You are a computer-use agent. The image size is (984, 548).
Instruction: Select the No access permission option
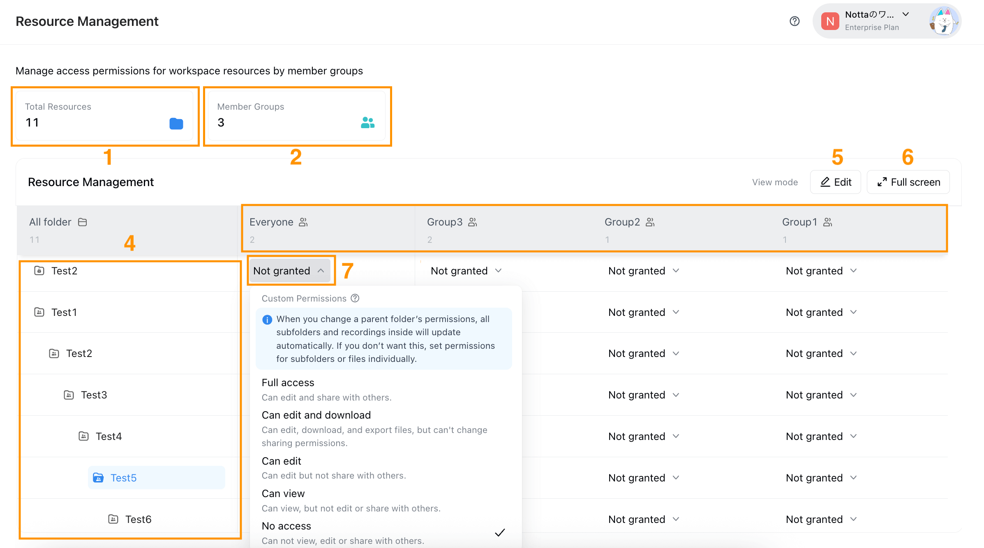[286, 526]
